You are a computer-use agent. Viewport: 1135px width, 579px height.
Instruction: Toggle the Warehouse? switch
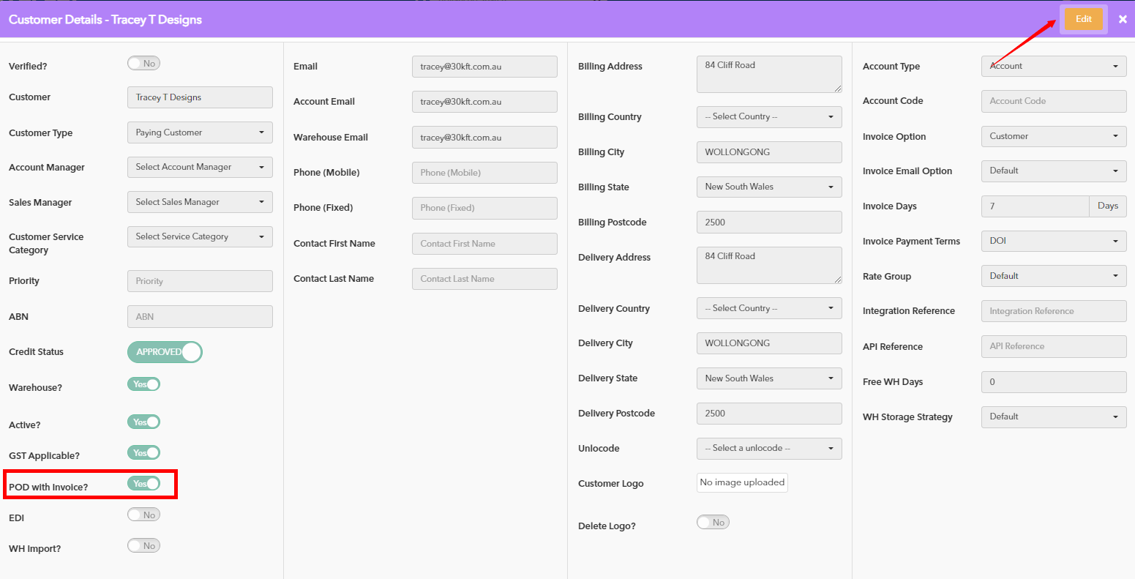pyautogui.click(x=143, y=384)
